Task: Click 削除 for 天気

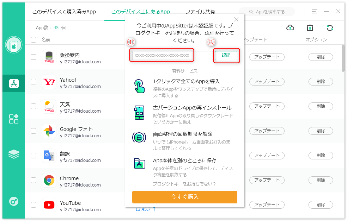Action: (x=321, y=106)
